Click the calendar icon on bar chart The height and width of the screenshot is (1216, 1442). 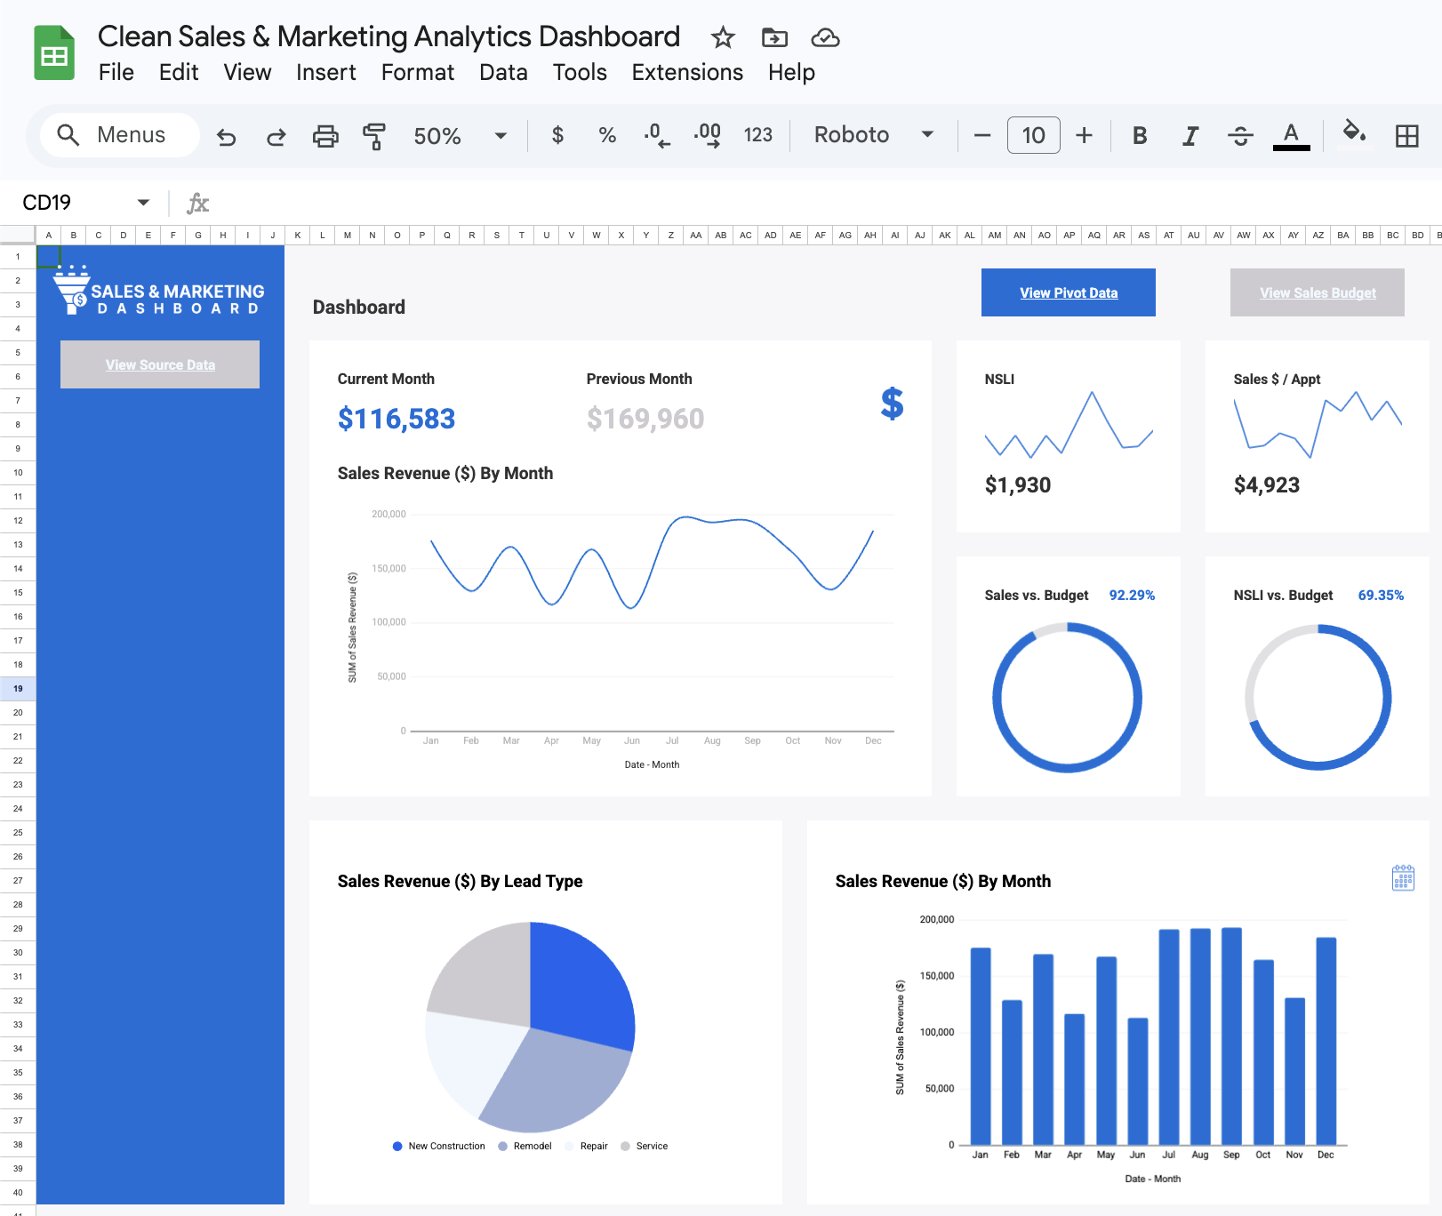(1403, 878)
